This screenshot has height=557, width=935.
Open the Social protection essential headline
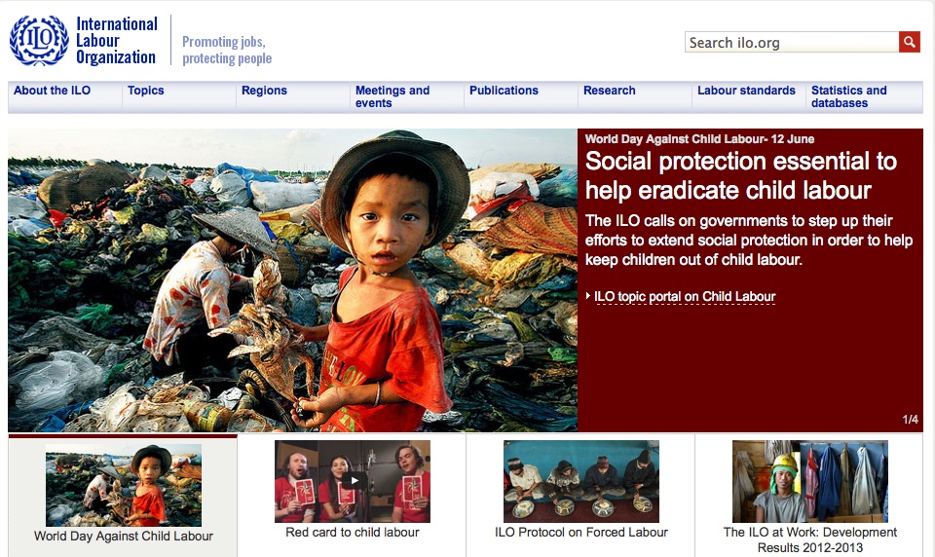740,175
